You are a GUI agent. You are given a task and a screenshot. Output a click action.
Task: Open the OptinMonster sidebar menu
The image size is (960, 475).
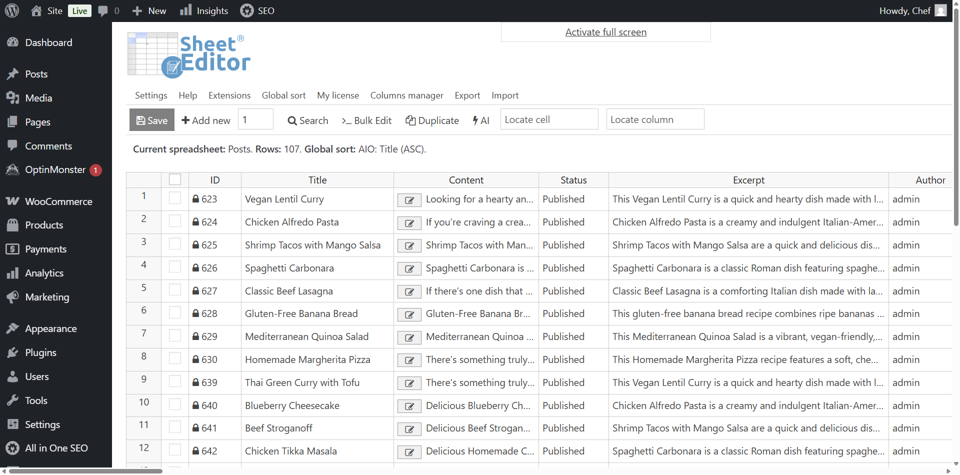55,170
